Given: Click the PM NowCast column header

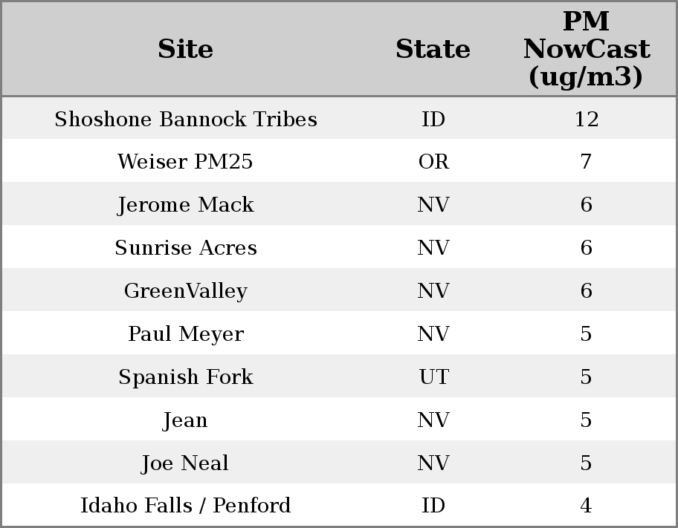Looking at the screenshot, I should point(586,49).
